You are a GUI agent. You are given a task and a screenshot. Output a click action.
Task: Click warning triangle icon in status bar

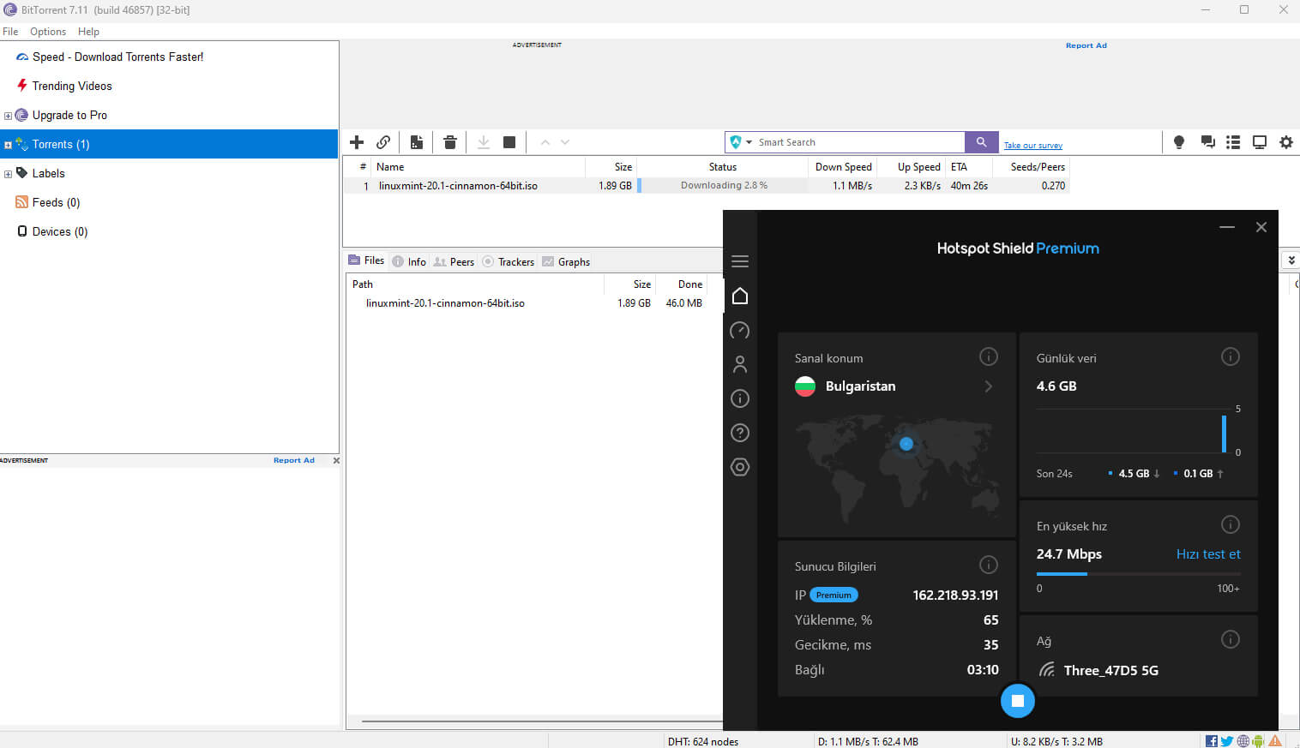(1275, 741)
